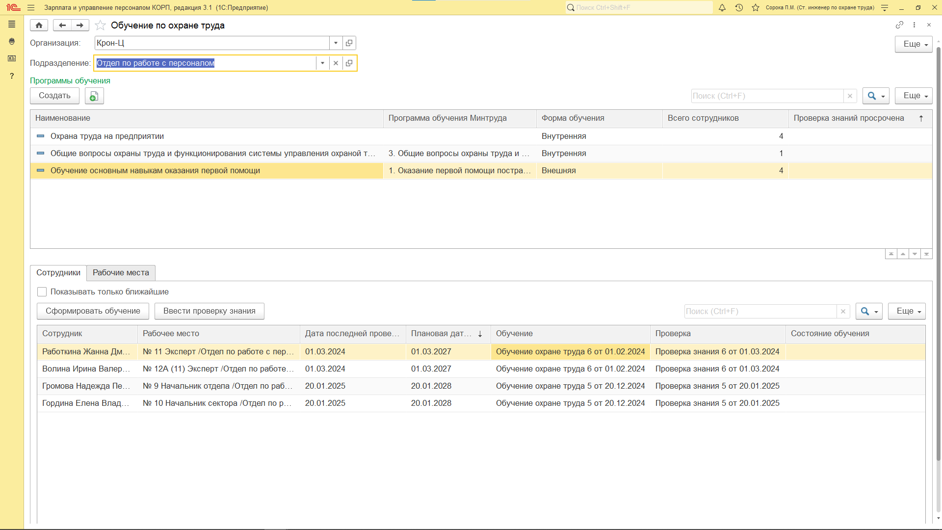Screen dimensions: 942x530
Task: Select Охрана труда на предприятии row
Action: [107, 136]
